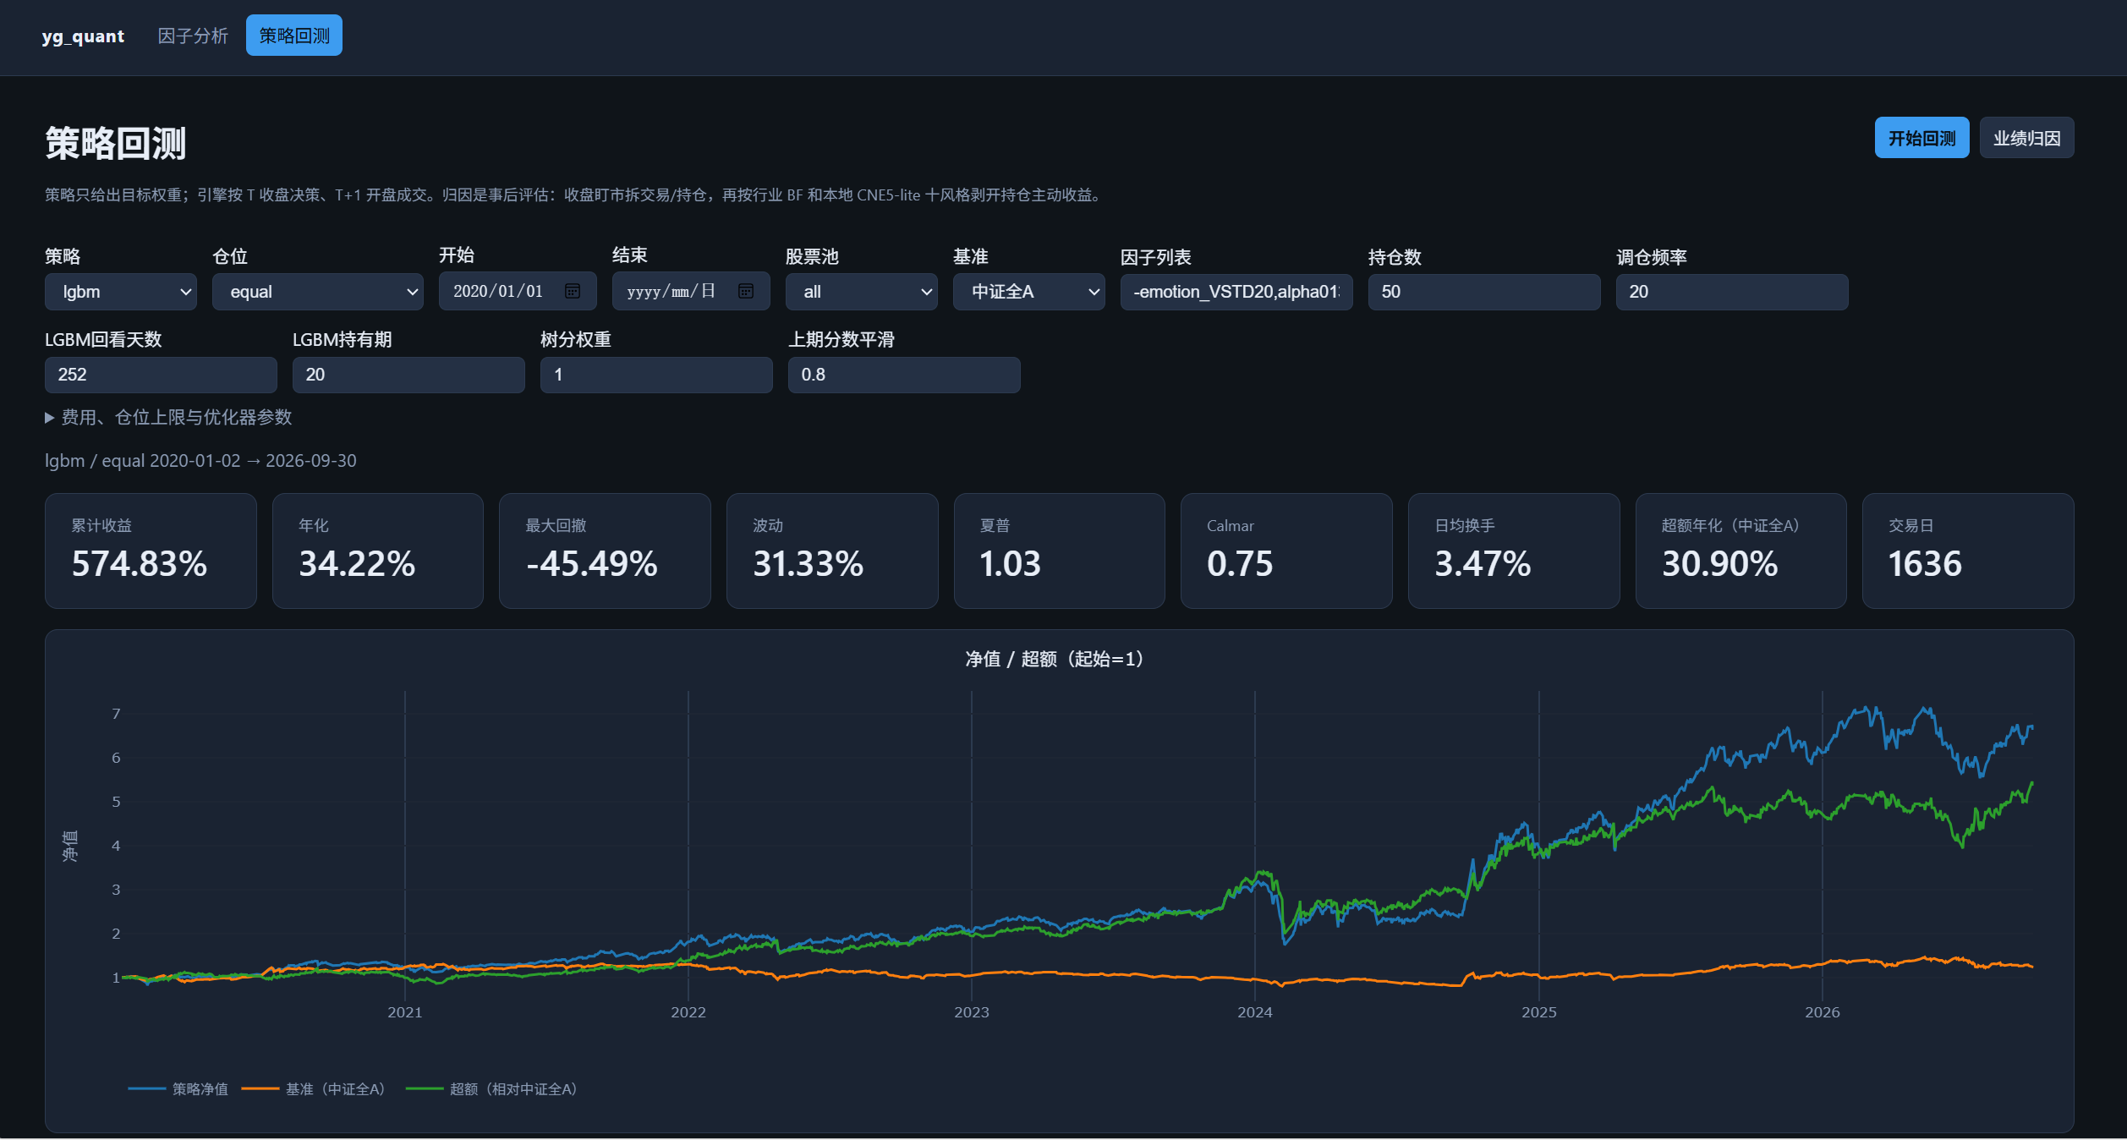Expand 费用、仓位上限与优化器参数 section
The height and width of the screenshot is (1140, 2127).
(x=168, y=418)
